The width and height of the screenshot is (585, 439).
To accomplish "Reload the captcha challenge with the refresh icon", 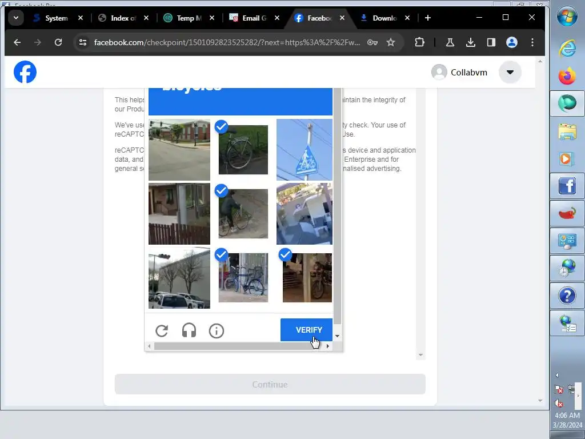I will point(162,330).
